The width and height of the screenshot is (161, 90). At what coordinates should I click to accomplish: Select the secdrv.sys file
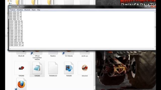tap(85, 56)
